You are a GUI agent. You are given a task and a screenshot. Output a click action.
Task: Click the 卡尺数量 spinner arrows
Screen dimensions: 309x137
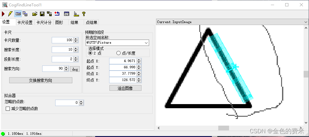point(76,40)
